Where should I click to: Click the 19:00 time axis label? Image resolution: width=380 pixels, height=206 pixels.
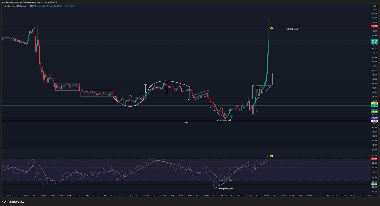[x=35, y=195]
